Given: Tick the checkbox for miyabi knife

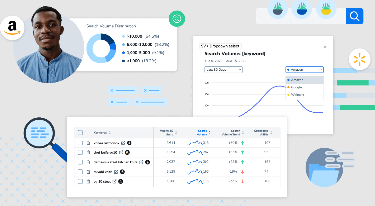Looking at the screenshot, I should (80, 172).
